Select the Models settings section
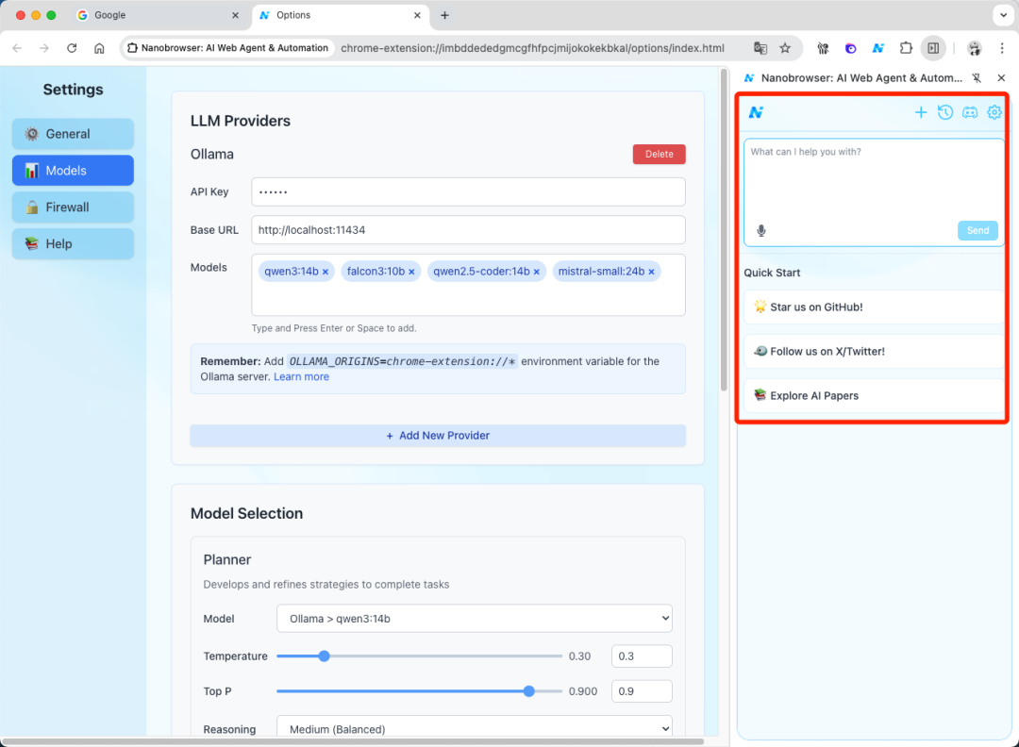Viewport: 1019px width, 747px height. [x=73, y=170]
